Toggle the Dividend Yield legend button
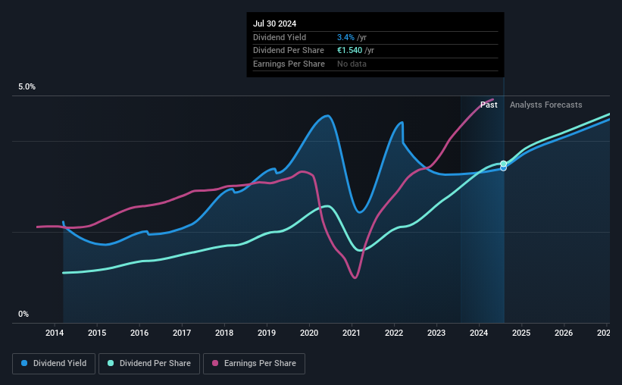The height and width of the screenshot is (385, 622). point(54,364)
